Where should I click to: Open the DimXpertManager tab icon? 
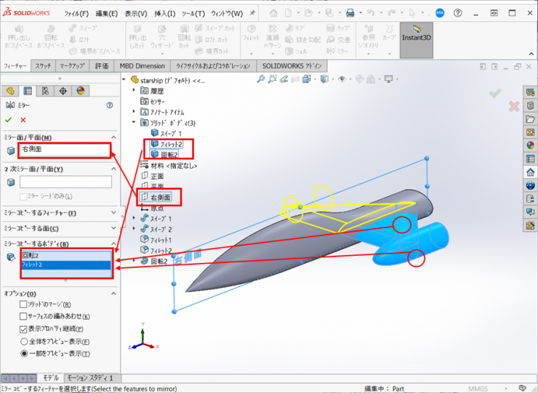point(63,91)
